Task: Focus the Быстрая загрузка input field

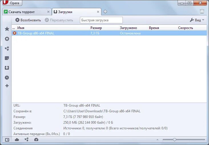Action: (x=101, y=20)
